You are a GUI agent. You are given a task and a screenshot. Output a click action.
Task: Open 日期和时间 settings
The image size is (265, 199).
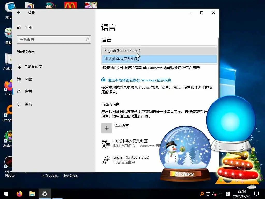tap(30, 67)
